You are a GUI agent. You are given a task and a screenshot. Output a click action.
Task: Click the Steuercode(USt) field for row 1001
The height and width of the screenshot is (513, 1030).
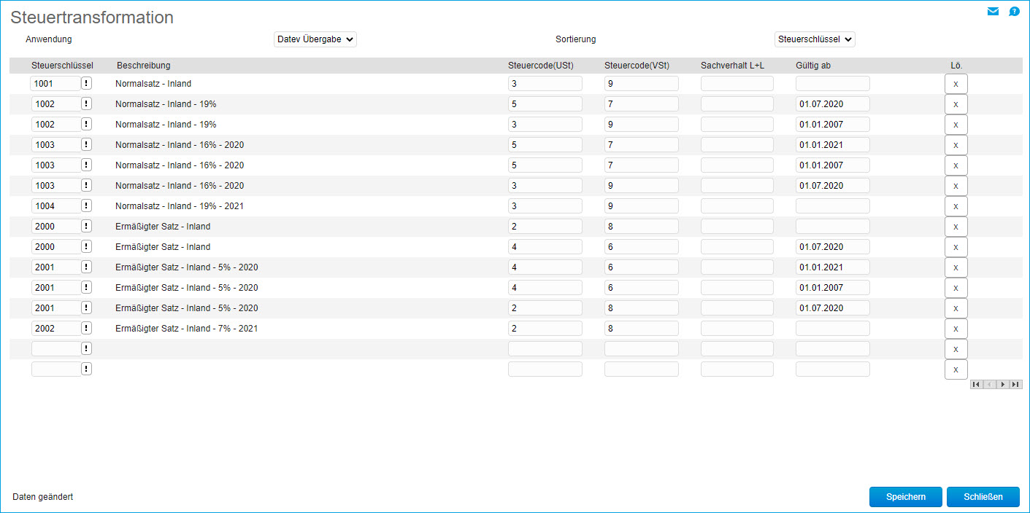[x=545, y=84]
